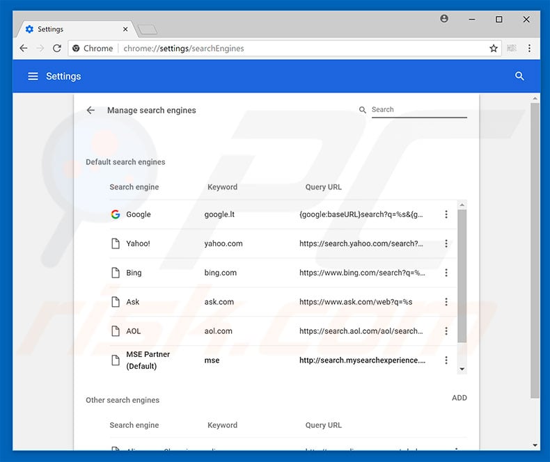Click the Google logo icon in list
Screen dimensions: 550x462
116,214
